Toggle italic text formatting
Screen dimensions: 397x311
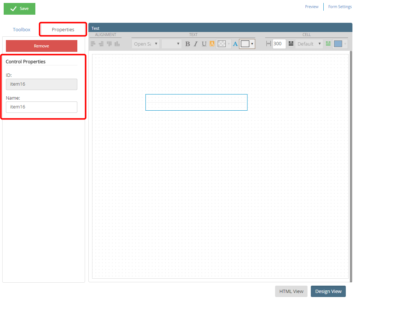(196, 44)
